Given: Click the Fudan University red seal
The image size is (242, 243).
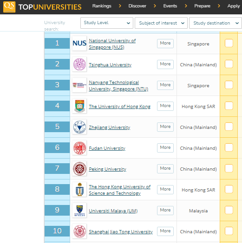Looking at the screenshot, I should pyautogui.click(x=79, y=148).
